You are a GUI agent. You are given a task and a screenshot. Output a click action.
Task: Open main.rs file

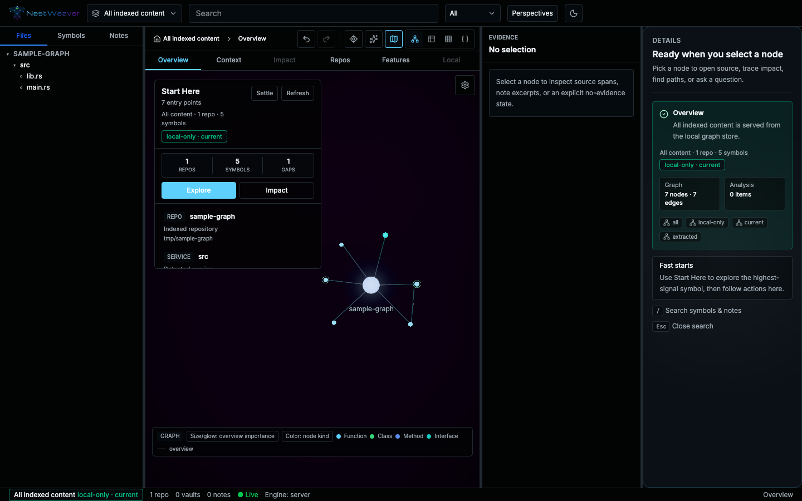point(38,87)
